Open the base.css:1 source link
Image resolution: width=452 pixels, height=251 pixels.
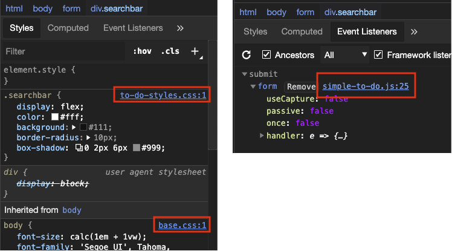tap(182, 225)
